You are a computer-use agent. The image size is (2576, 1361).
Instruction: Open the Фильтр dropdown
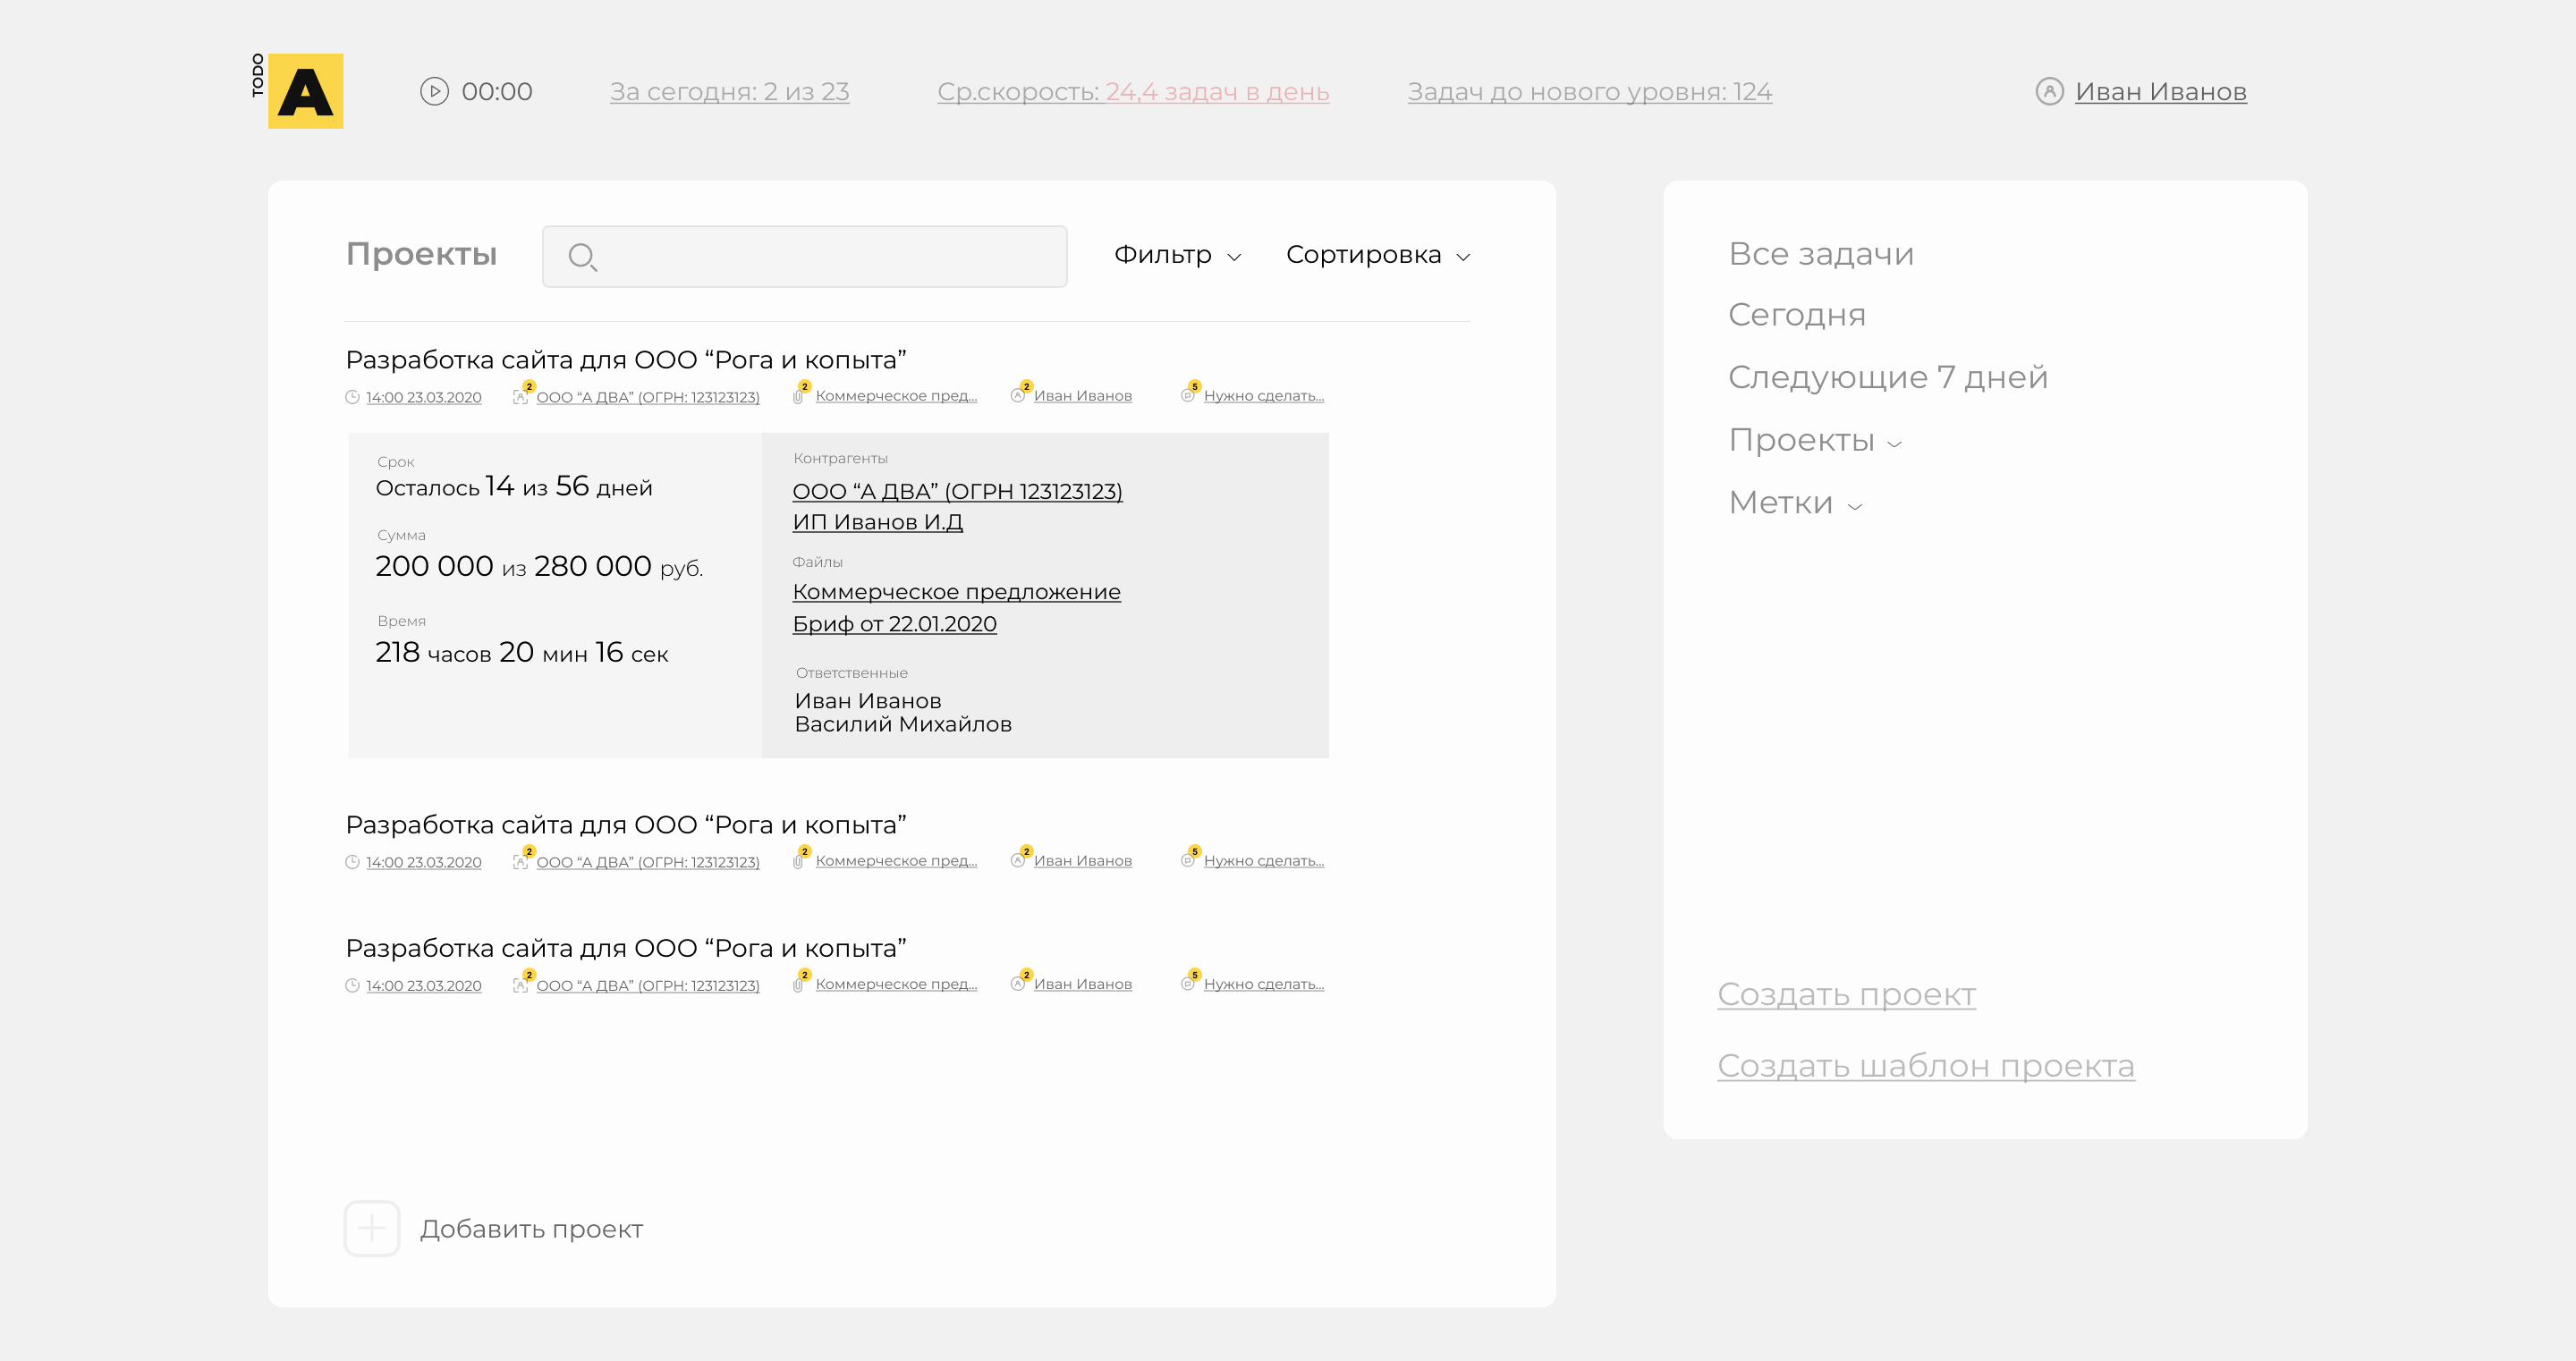1177,255
